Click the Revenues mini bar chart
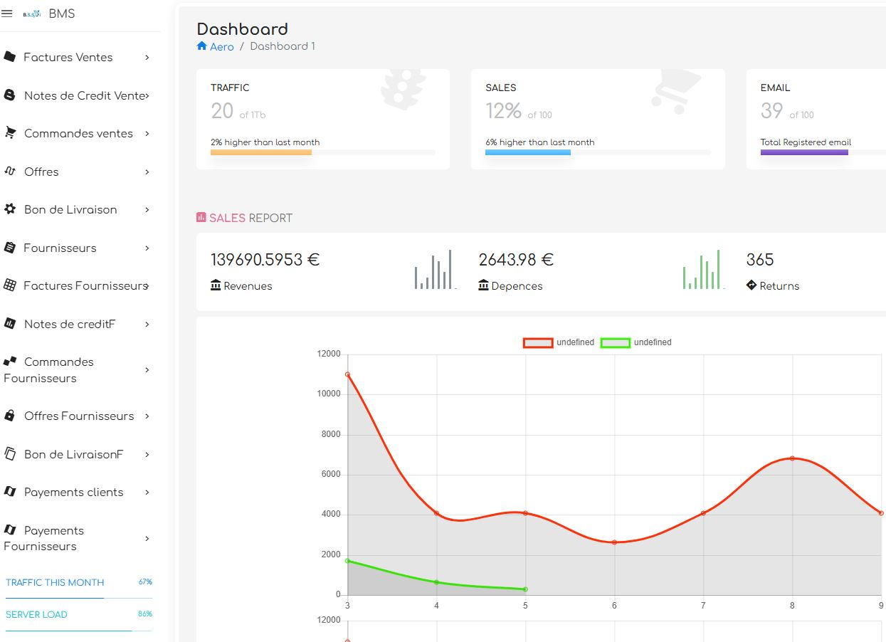The width and height of the screenshot is (886, 642). 435,270
